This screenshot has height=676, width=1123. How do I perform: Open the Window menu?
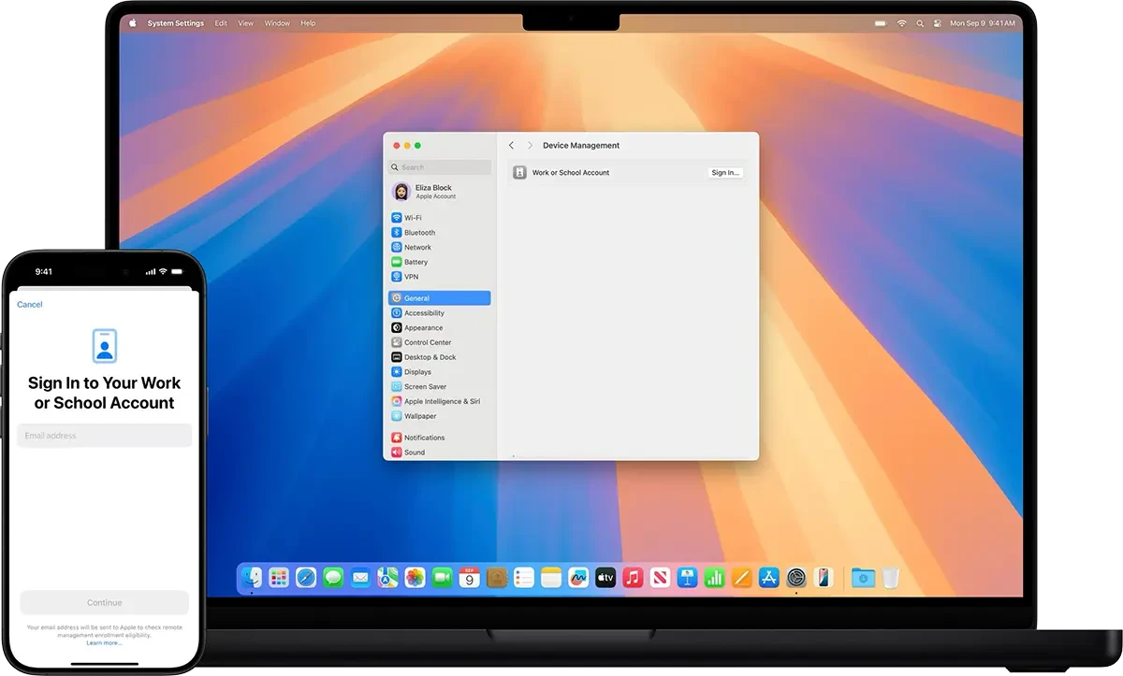pos(277,22)
